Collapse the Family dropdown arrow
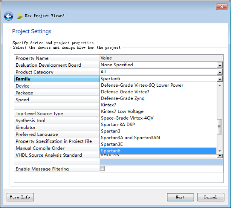Viewport: 231px width, 208px height. pos(220,79)
